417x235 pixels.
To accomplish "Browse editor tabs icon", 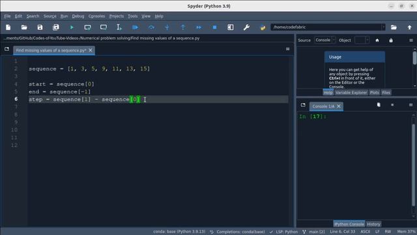I will coord(7,49).
